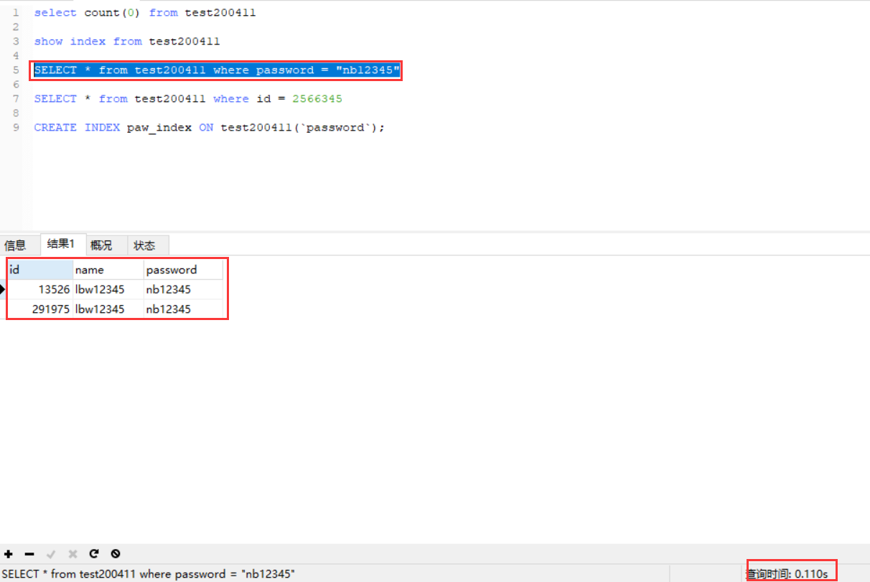Click the 查询时间 0.110s status entry

[787, 573]
